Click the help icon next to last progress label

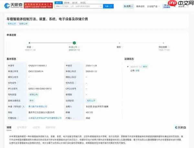tap(169, 47)
